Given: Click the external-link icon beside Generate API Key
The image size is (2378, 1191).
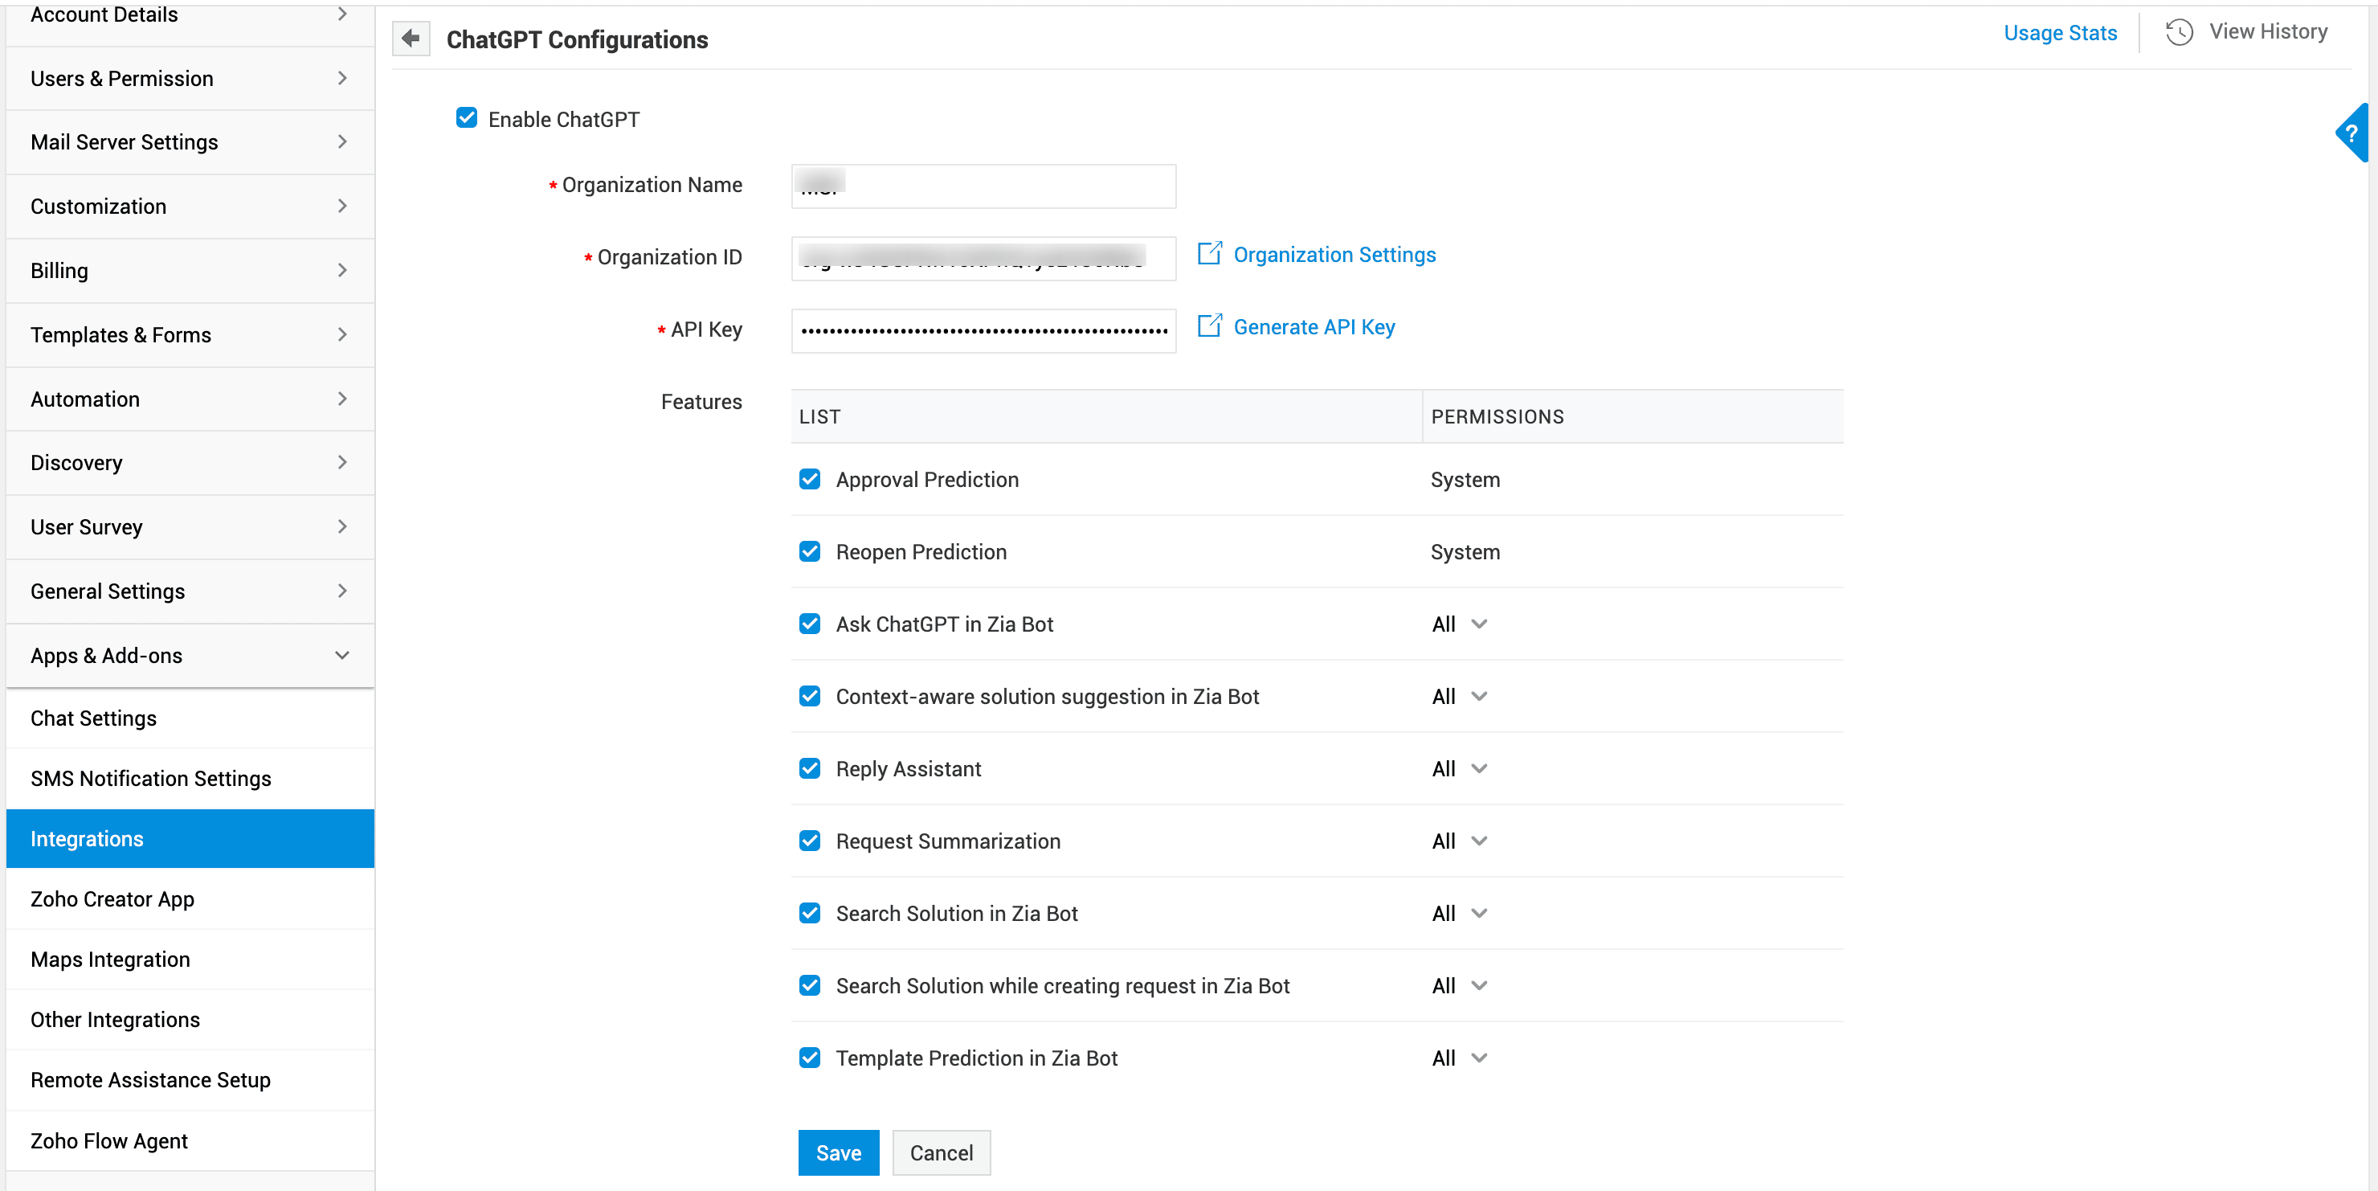Looking at the screenshot, I should click(x=1209, y=326).
